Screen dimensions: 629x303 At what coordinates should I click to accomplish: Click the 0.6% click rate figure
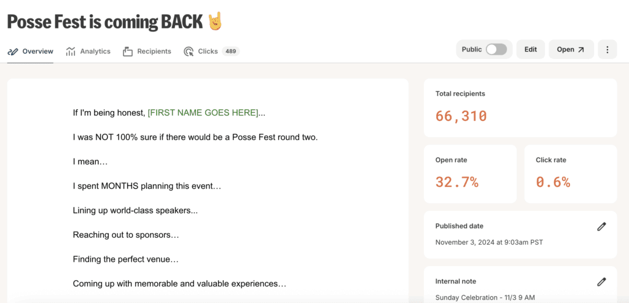[553, 182]
